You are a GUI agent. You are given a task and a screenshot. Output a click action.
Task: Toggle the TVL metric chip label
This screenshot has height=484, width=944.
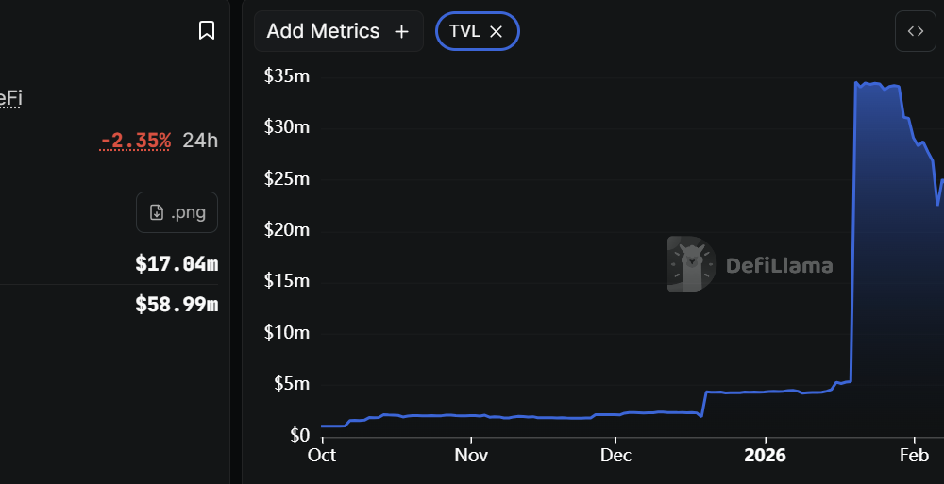click(464, 31)
